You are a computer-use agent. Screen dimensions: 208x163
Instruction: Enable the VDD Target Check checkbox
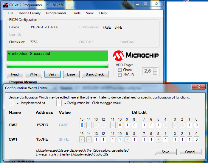120,70
